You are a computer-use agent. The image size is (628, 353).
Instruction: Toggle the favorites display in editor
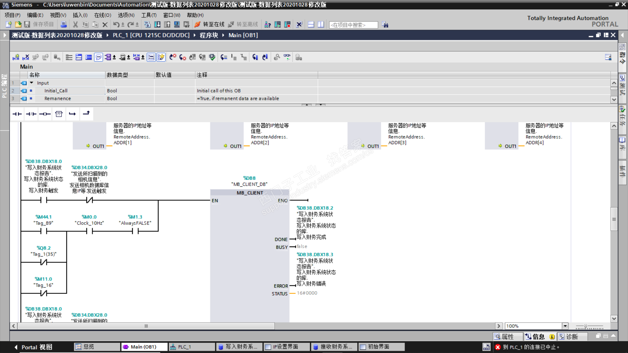point(161,58)
